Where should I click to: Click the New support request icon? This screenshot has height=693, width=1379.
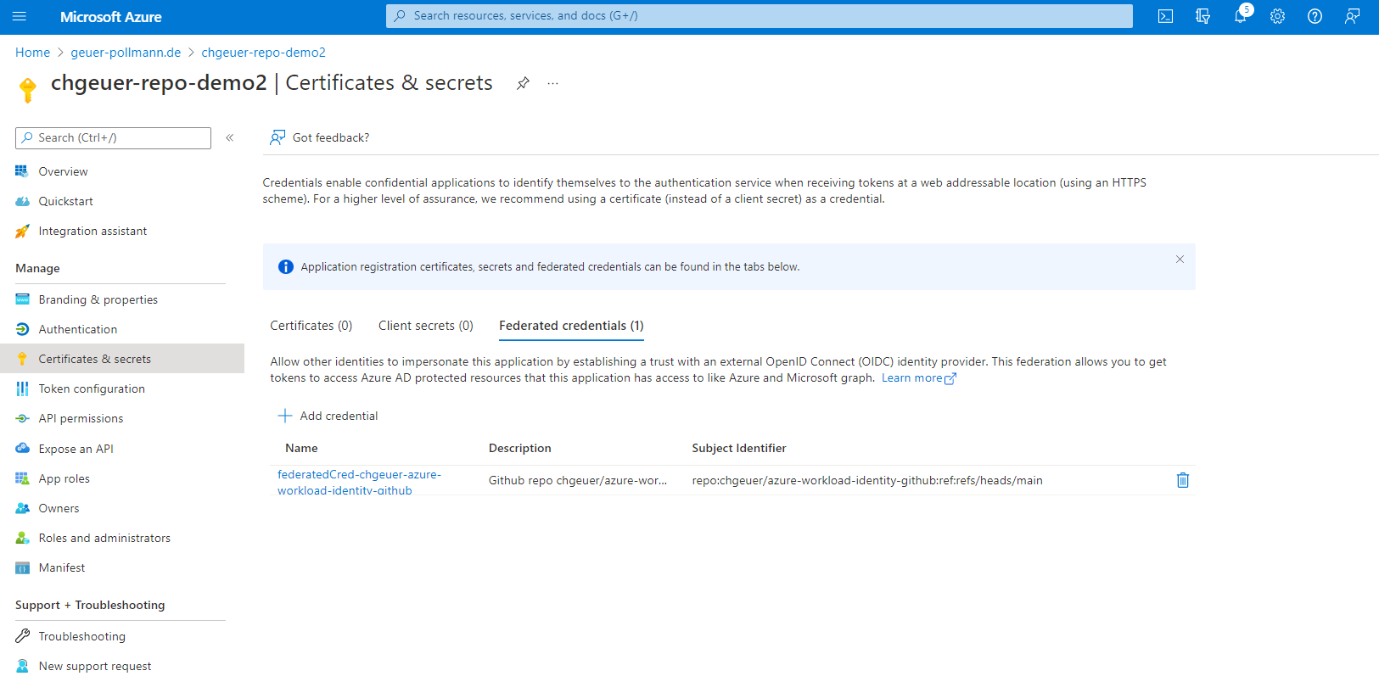(22, 666)
